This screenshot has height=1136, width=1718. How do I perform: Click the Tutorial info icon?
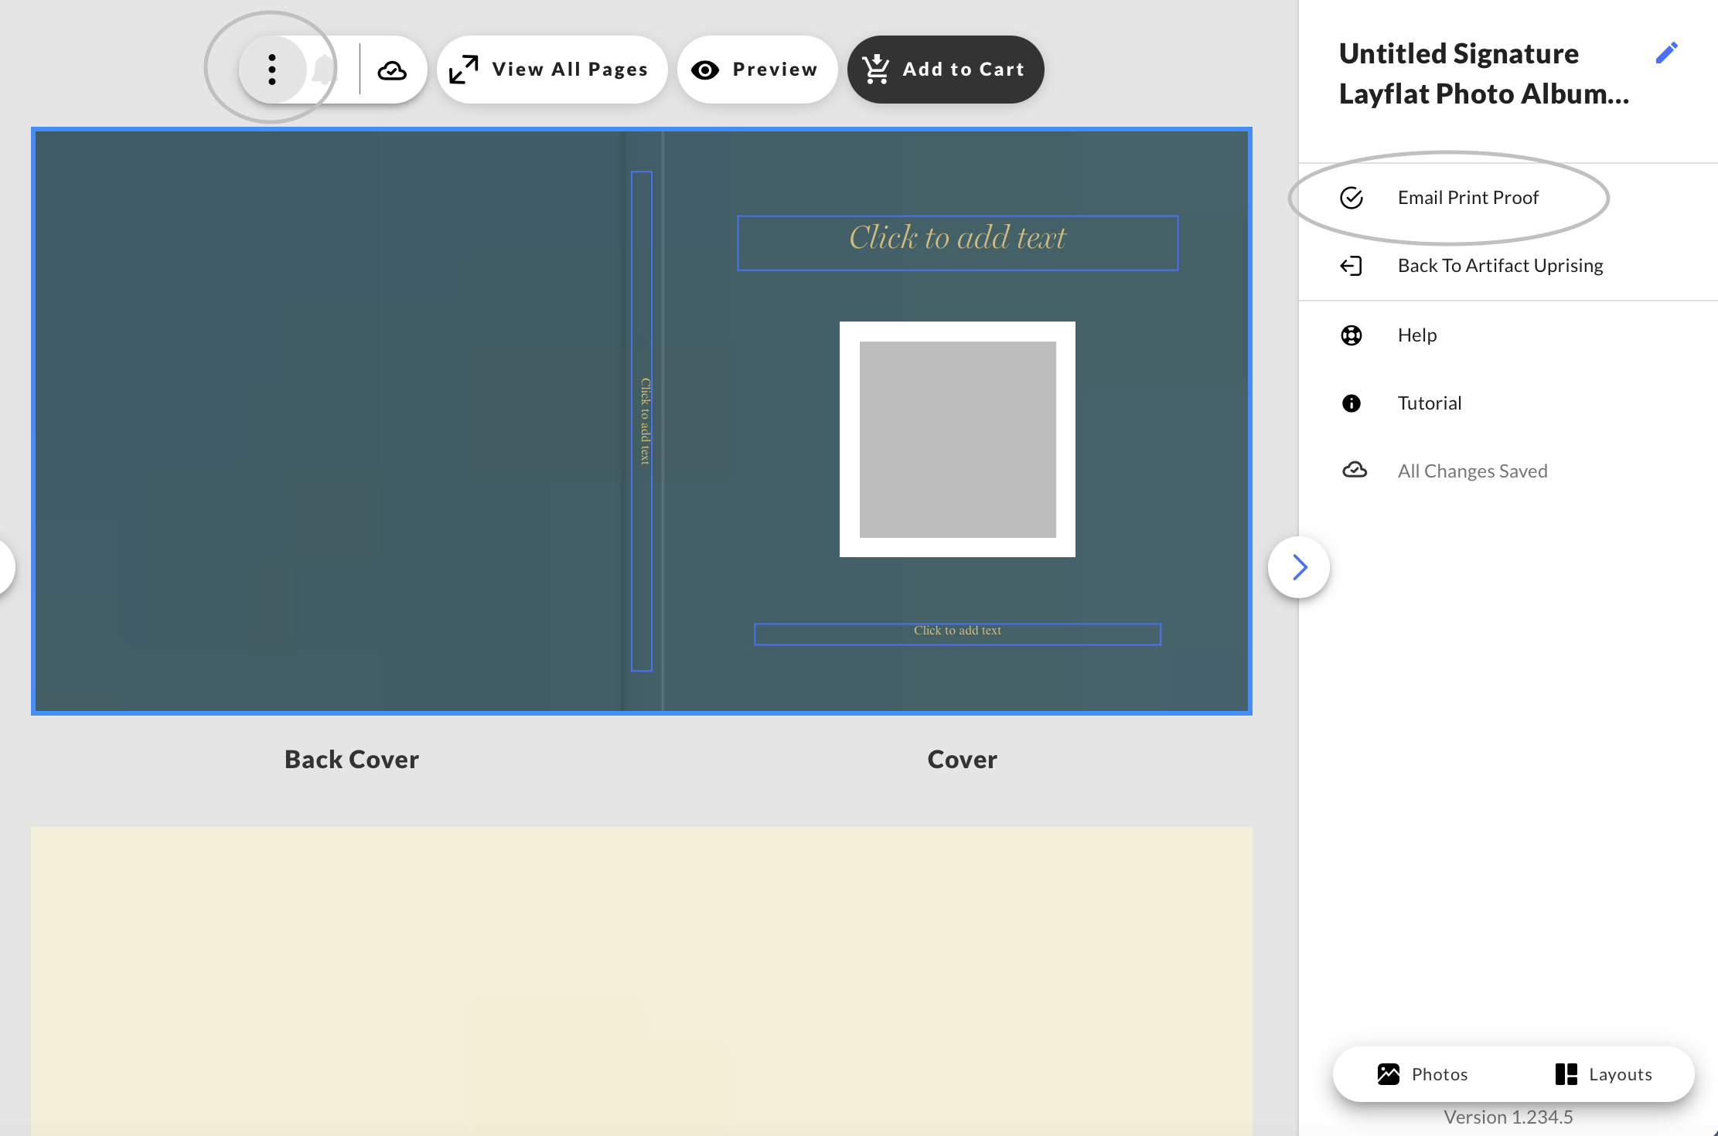tap(1351, 403)
